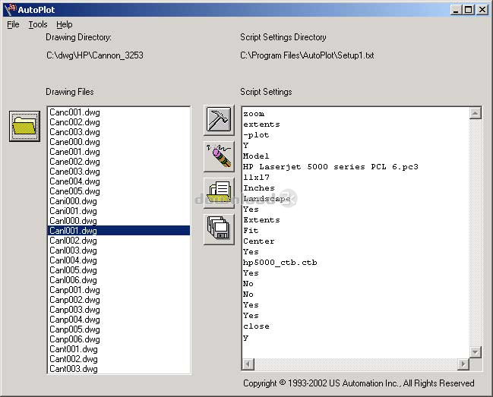
Task: Open the Tools menu
Action: tap(38, 24)
